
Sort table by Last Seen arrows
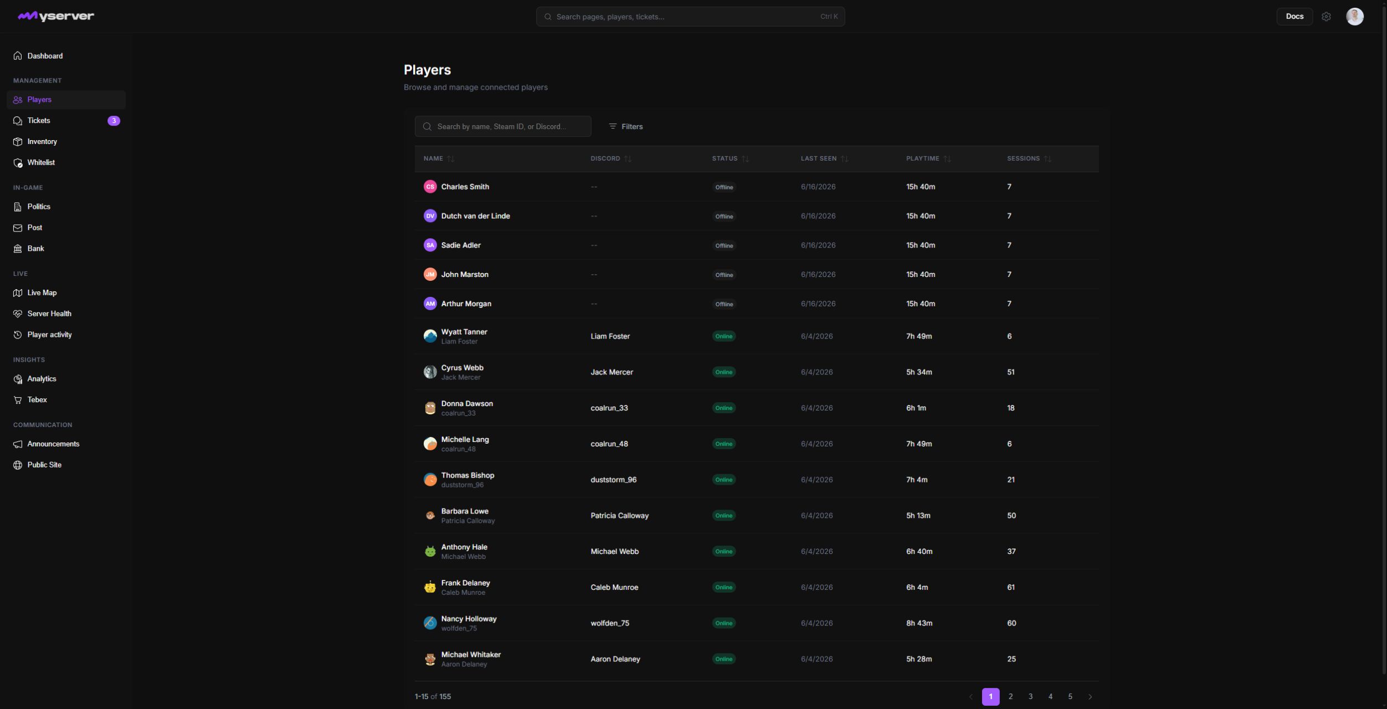[x=844, y=159]
